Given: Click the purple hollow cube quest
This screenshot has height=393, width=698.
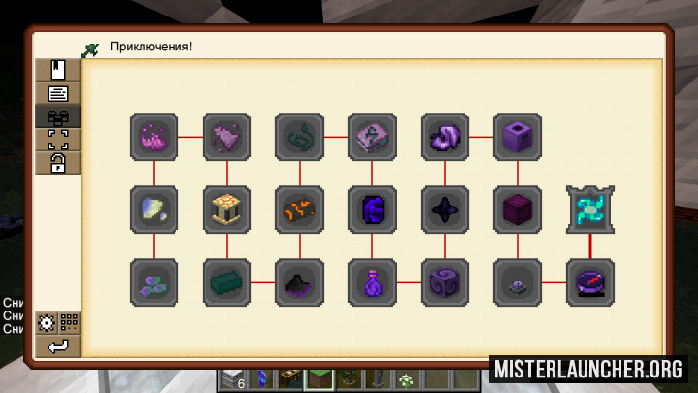Looking at the screenshot, I should tap(518, 137).
